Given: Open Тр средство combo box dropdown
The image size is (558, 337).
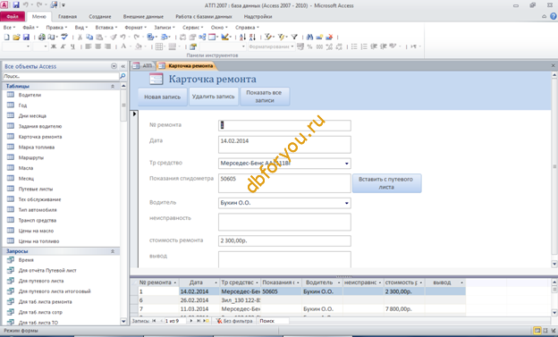Looking at the screenshot, I should coord(346,164).
